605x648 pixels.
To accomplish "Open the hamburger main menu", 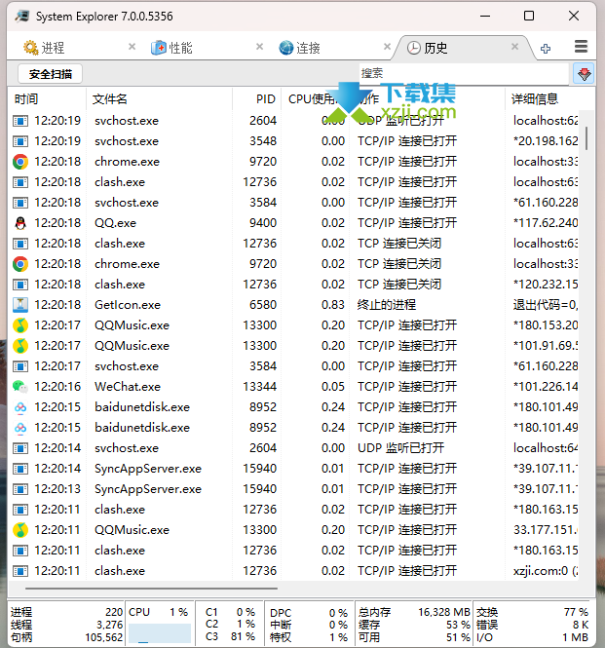I will click(x=581, y=47).
